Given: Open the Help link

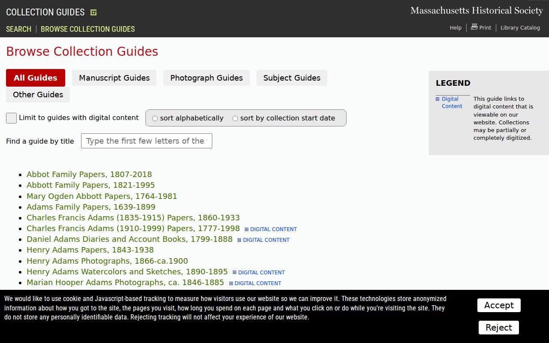Looking at the screenshot, I should point(455,27).
